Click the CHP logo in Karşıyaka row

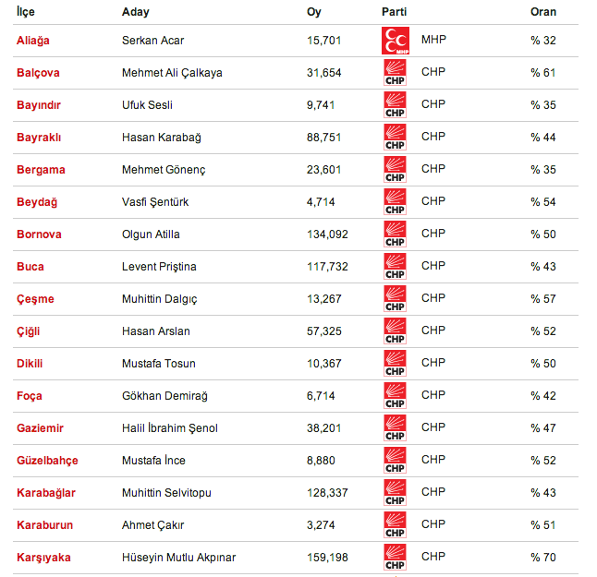click(x=395, y=558)
